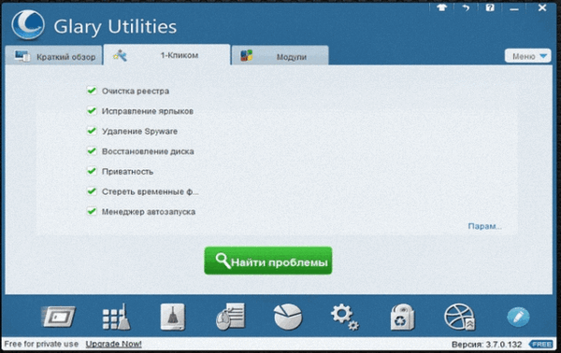Close the Glary Utilities window
561x353 pixels.
542,7
